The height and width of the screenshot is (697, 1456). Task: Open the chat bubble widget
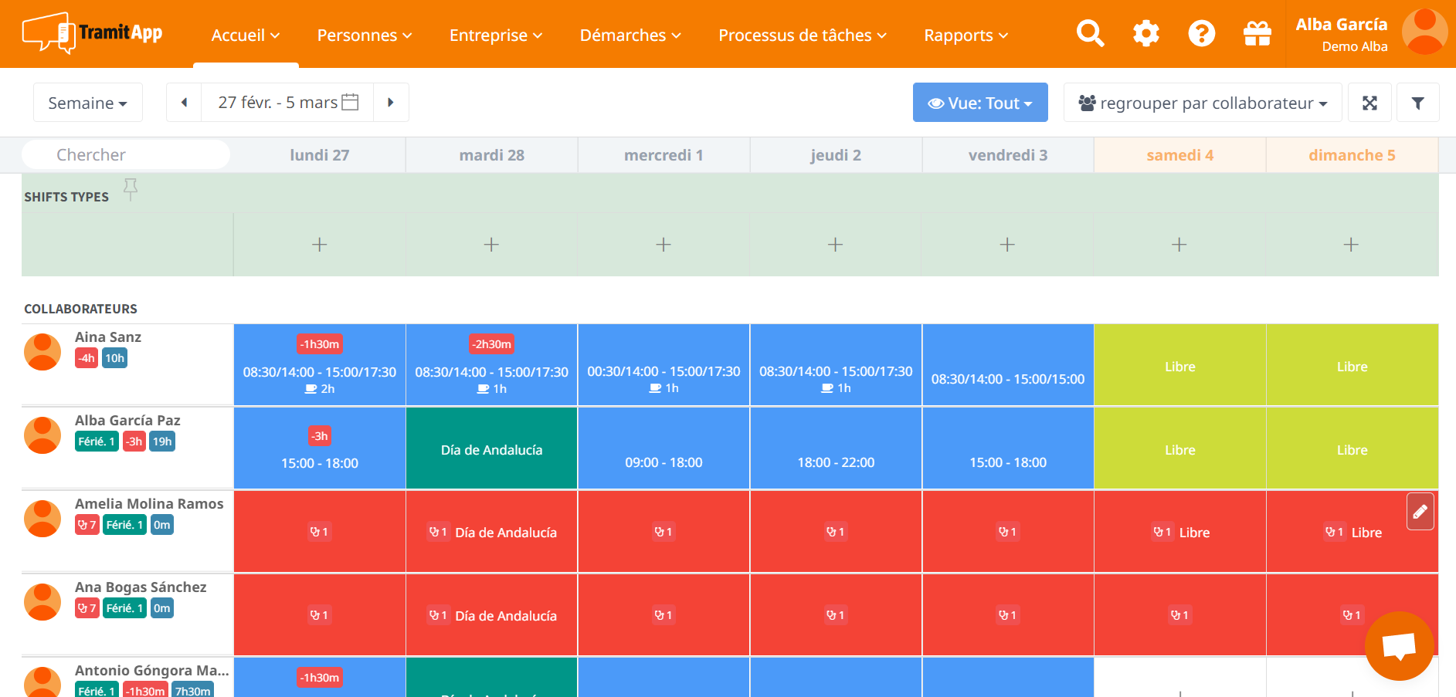1399,646
